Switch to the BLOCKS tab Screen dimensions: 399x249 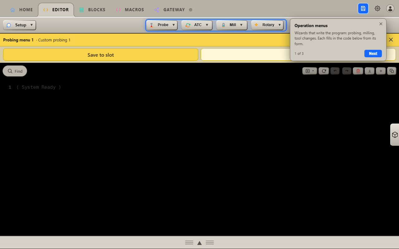tap(92, 10)
